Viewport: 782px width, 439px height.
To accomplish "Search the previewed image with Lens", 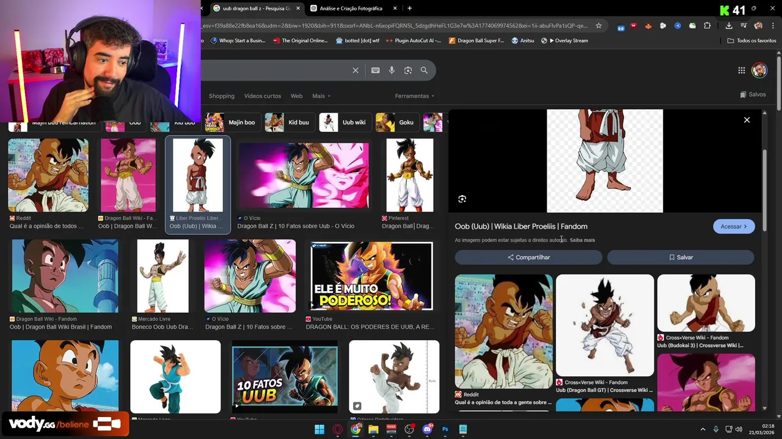I will point(462,199).
